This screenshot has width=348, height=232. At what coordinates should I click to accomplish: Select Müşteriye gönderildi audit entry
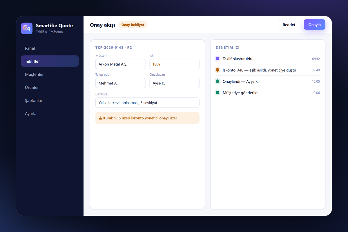268,93
